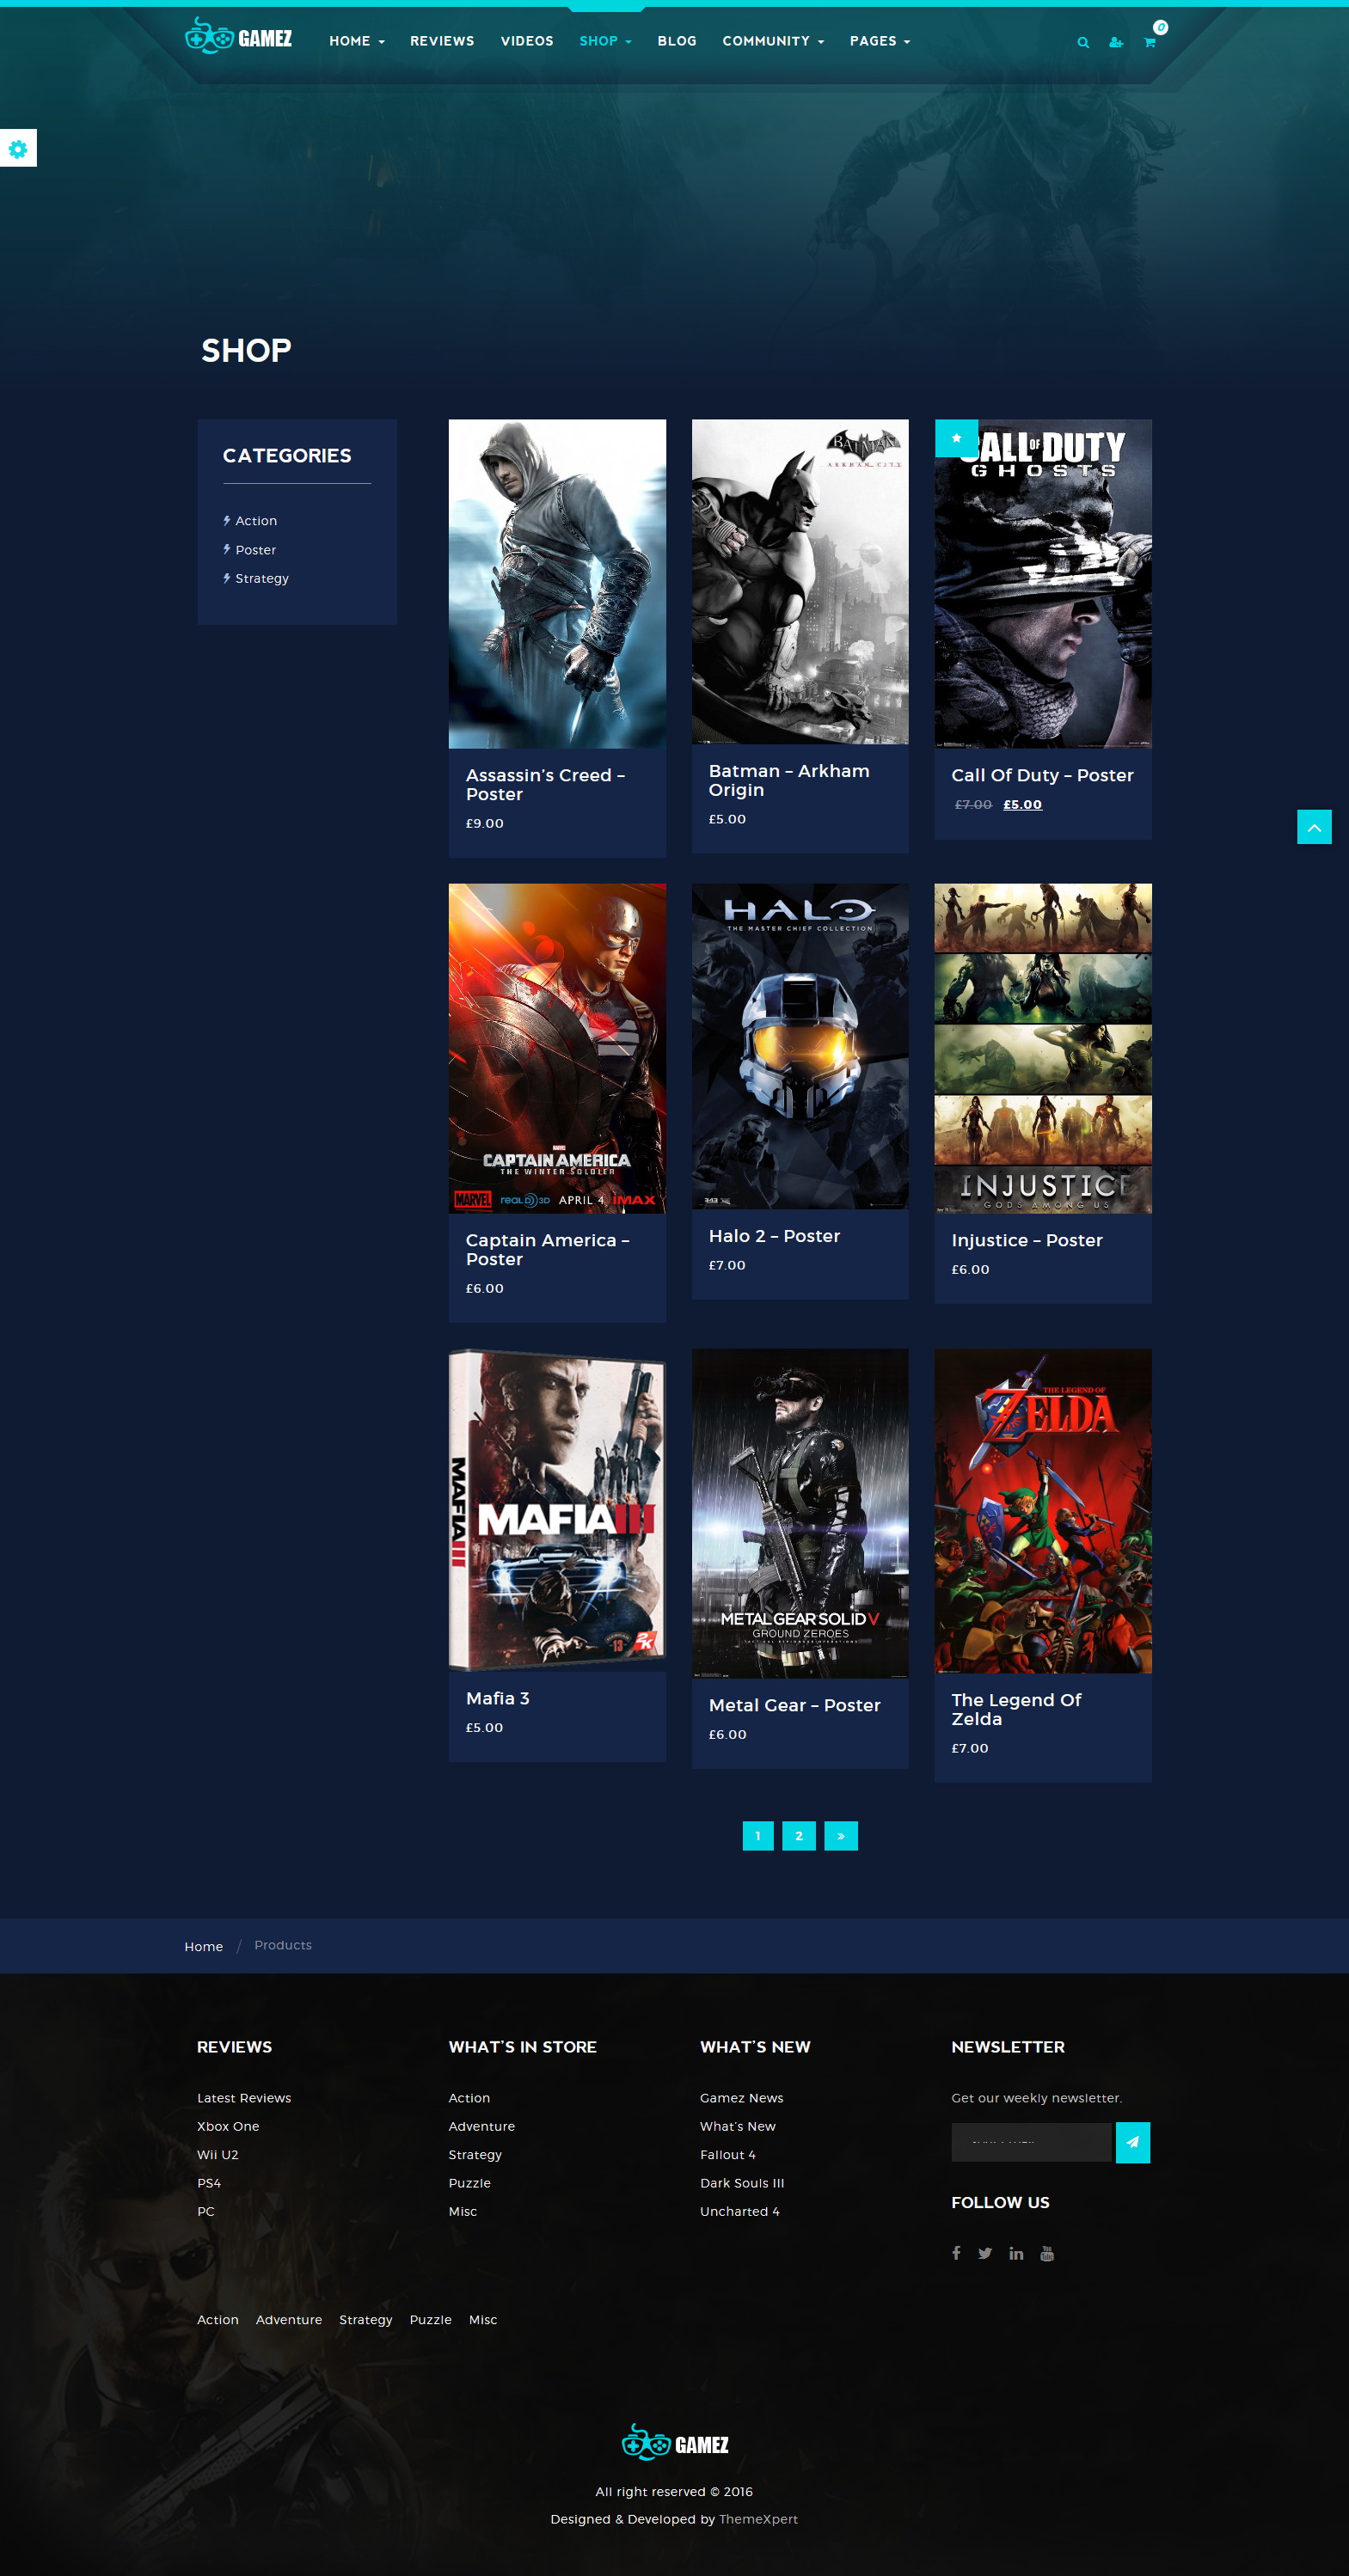The image size is (1349, 2576).
Task: Open the PC footer link
Action: point(206,2211)
